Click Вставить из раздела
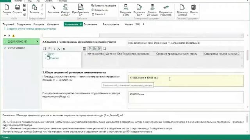This screenshot has height=140, width=250. click(104, 5)
